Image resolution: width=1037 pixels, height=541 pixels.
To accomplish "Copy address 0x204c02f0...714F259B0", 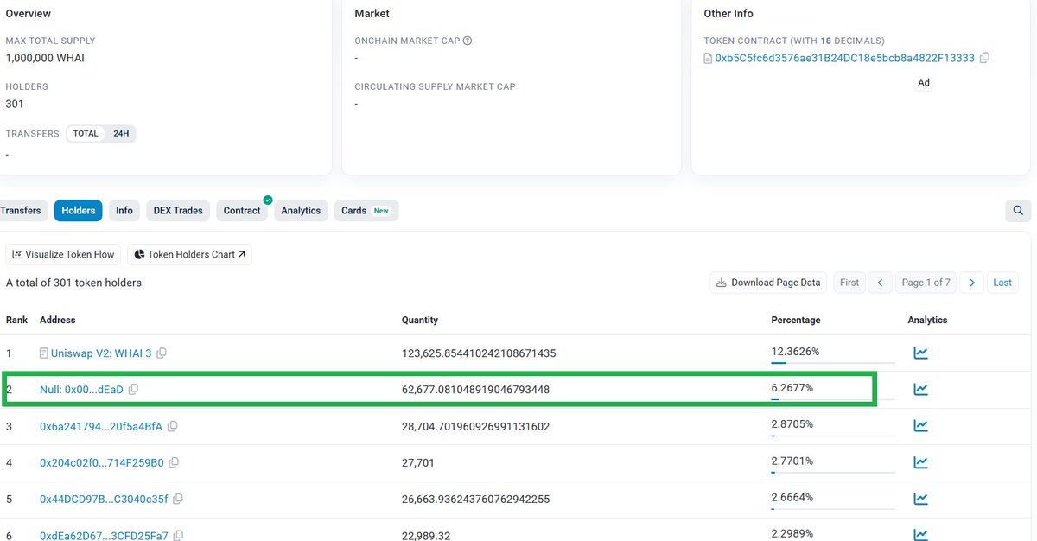I will 174,463.
